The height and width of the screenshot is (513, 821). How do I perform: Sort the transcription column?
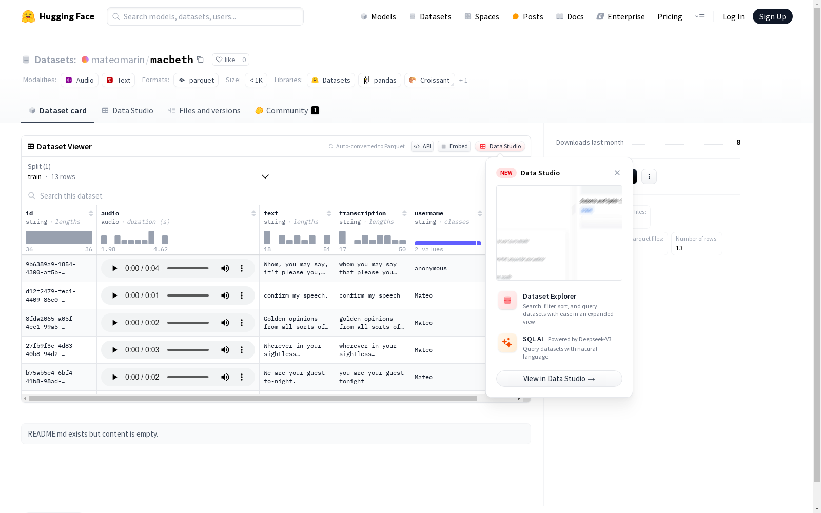(404, 213)
